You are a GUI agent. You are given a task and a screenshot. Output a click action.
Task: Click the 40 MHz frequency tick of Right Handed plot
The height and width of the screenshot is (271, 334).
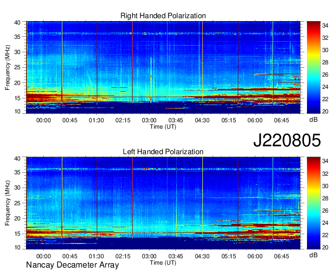point(18,23)
